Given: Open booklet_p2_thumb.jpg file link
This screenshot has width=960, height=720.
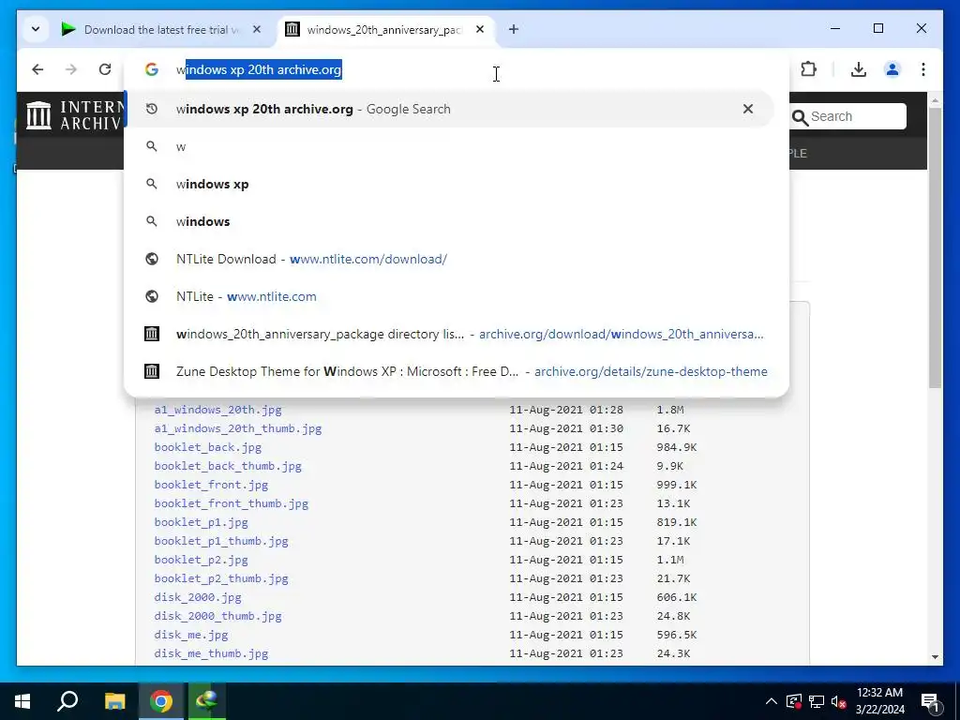Looking at the screenshot, I should click(221, 578).
